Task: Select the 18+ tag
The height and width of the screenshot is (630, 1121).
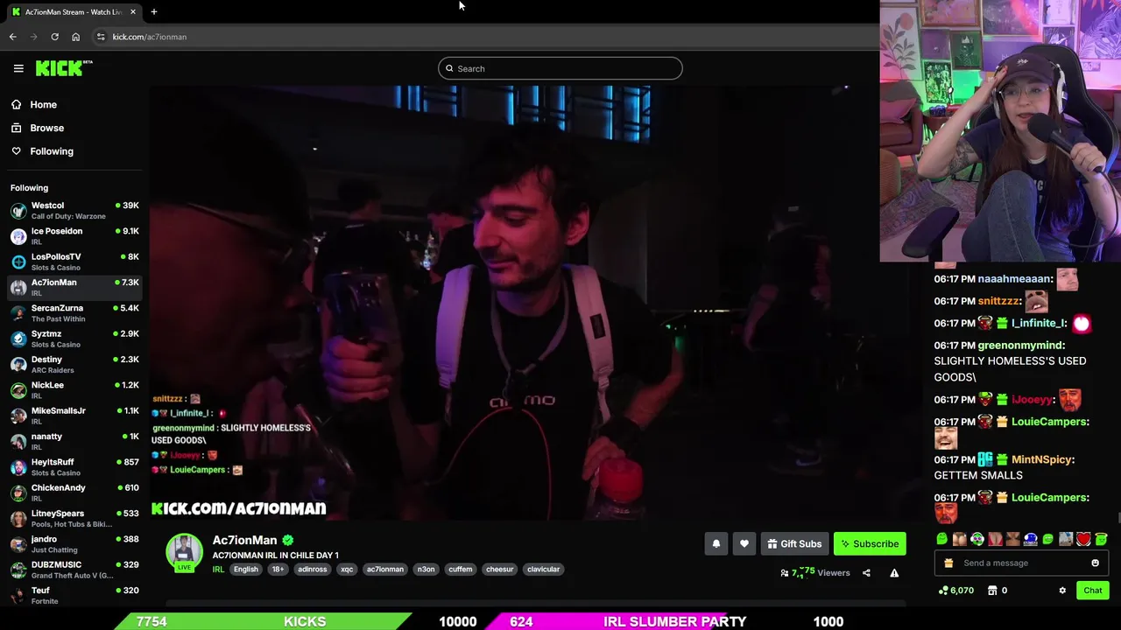Action: (x=278, y=570)
